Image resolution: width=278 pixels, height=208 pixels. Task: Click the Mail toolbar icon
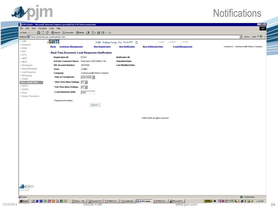[x=93, y=32]
